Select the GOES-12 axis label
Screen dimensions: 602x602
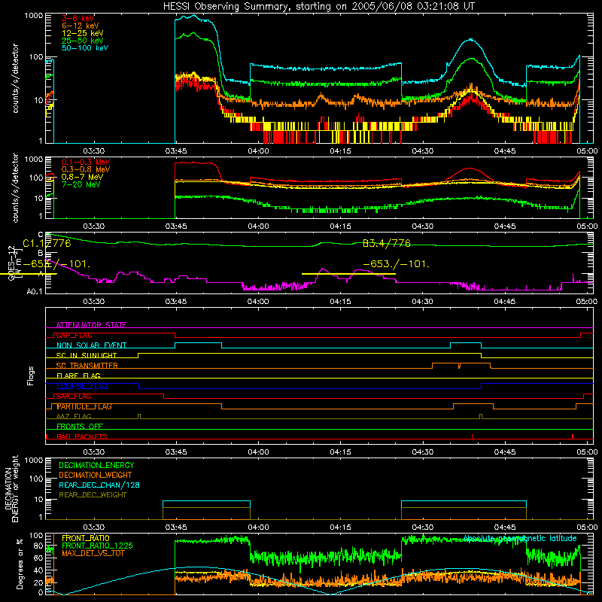pos(11,263)
